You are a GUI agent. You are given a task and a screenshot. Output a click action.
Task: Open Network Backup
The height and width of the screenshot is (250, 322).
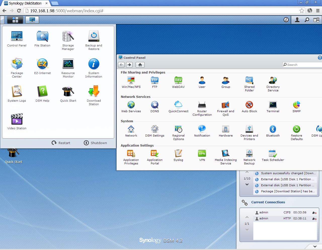coord(249,157)
